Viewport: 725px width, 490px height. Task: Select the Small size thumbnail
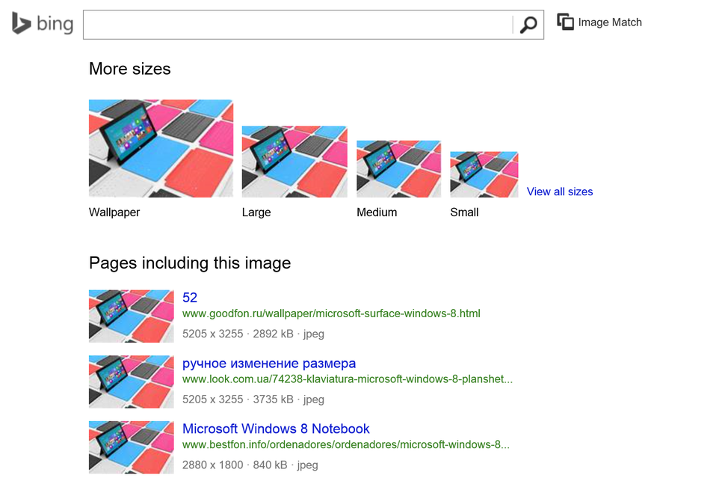pyautogui.click(x=484, y=174)
